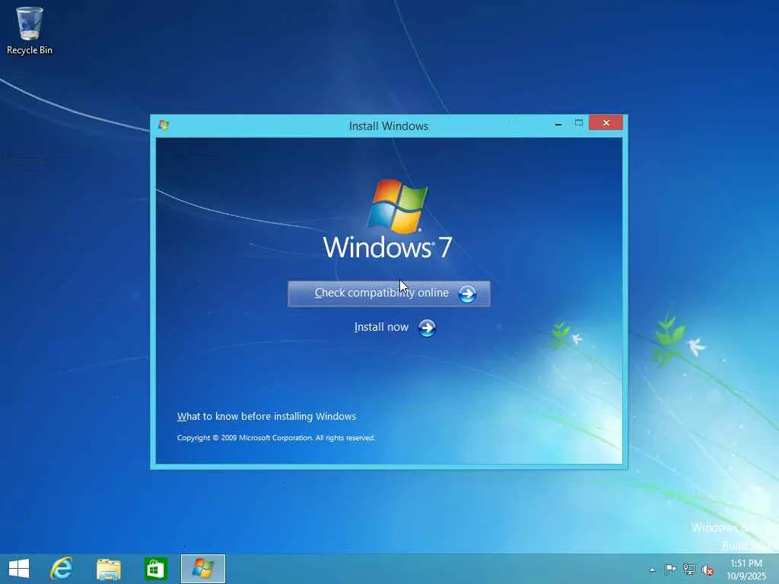
Task: Open the network tray icon
Action: 688,569
